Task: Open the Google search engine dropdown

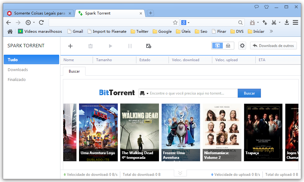Action: (185, 23)
